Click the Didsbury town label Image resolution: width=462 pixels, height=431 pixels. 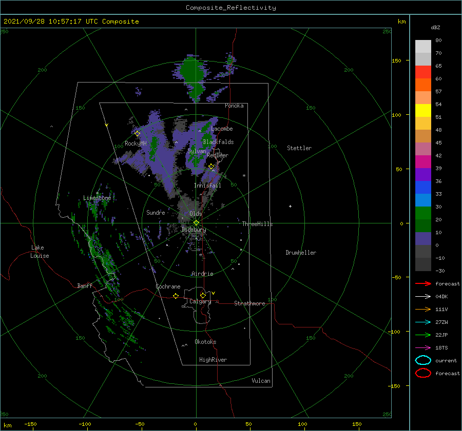click(x=194, y=230)
